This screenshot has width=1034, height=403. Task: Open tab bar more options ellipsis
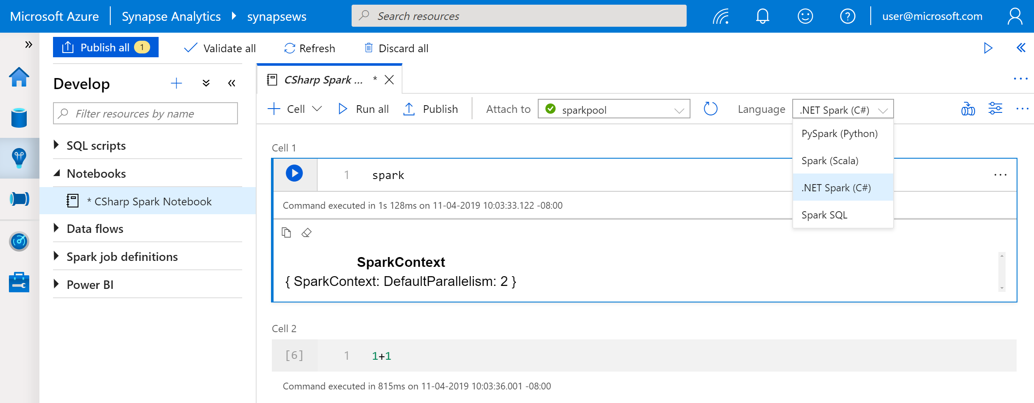click(x=1020, y=78)
